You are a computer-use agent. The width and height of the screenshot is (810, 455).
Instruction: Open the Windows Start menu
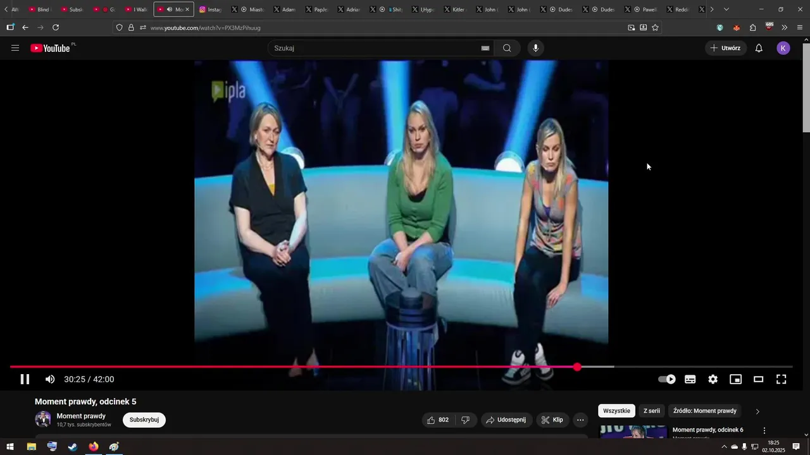[x=10, y=447]
